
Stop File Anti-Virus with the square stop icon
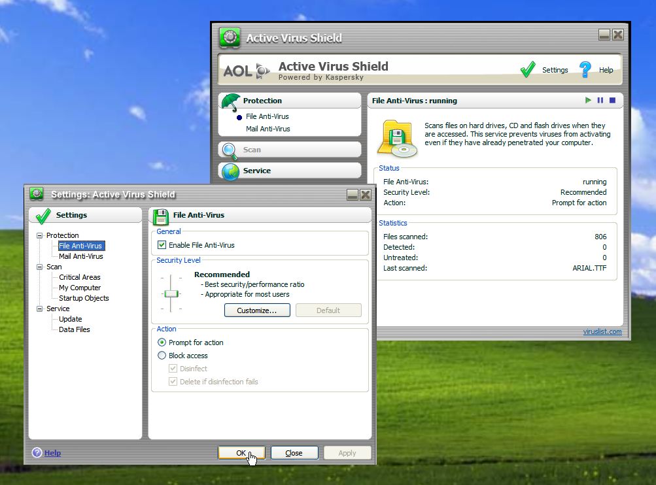612,101
